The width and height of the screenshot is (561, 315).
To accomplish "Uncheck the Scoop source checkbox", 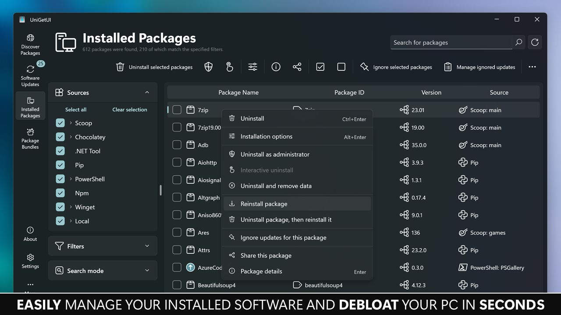I will point(60,123).
